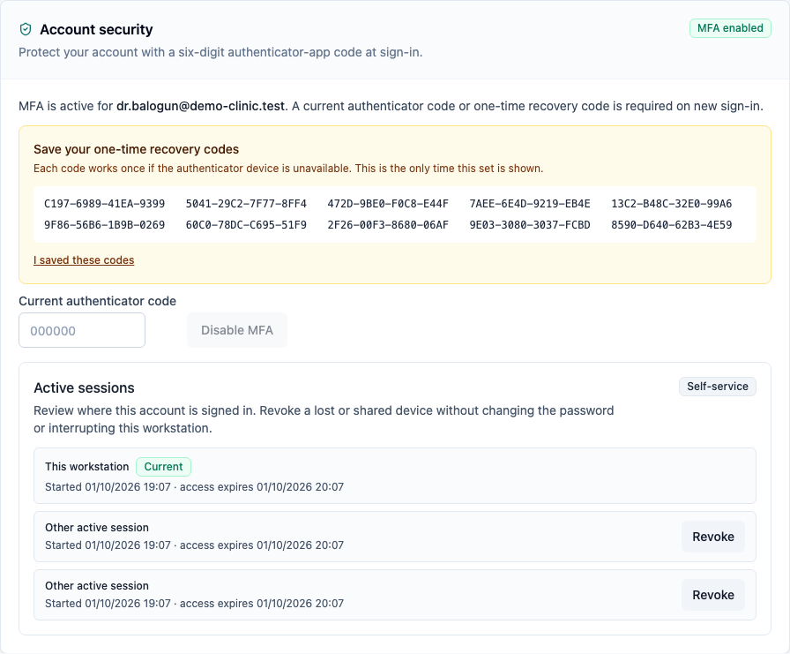Revoke the first Other active session

click(713, 537)
